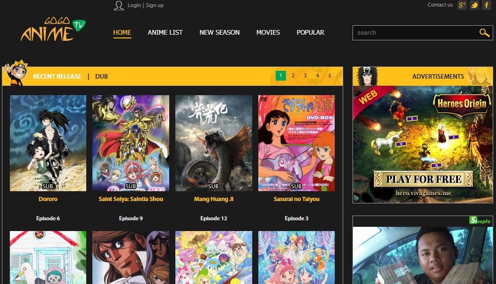Click Episode 6 under Dororo

pyautogui.click(x=48, y=218)
